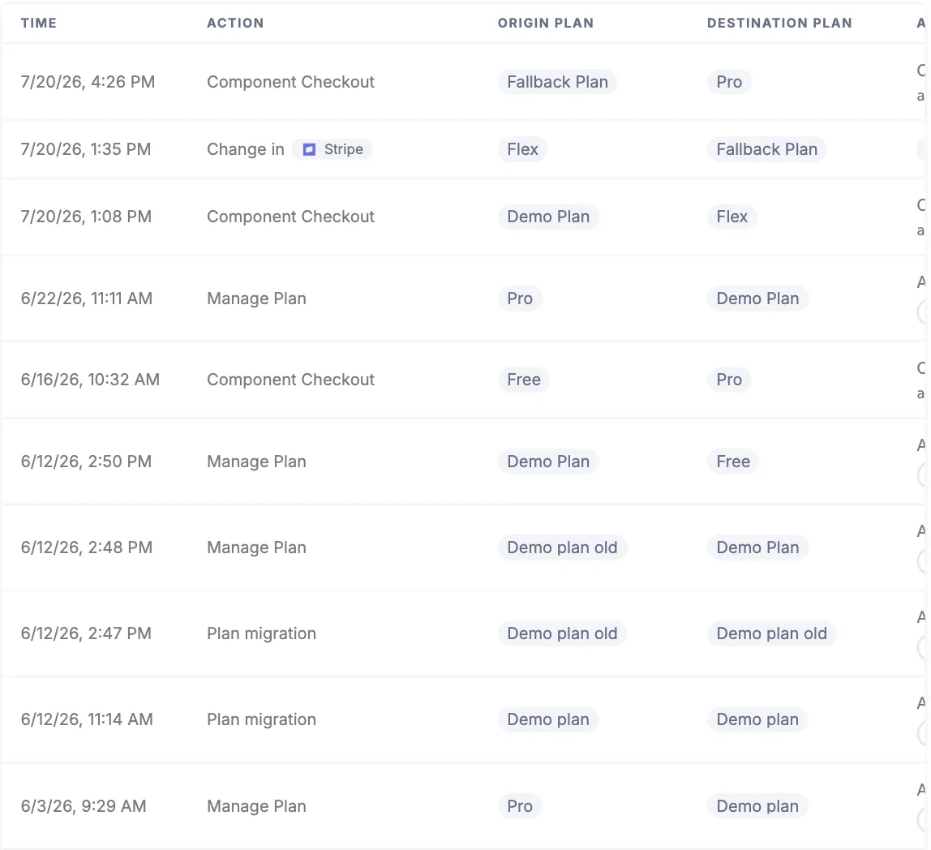Click Fallback Plan destination tag, 1:35 PM row
931x850 pixels.
(767, 149)
